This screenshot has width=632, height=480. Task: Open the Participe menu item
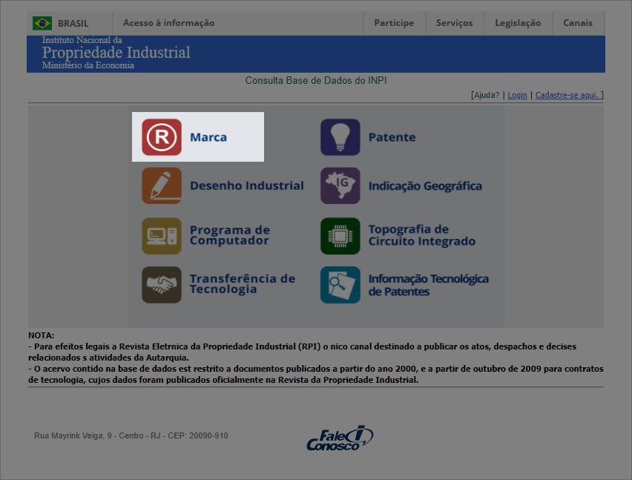[394, 23]
